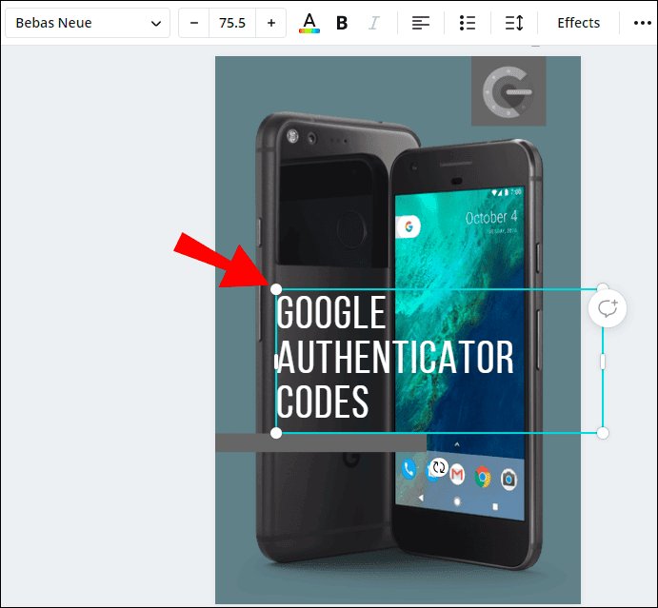Click the rotate handle below text box
Screen dimensions: 658x608
coord(439,466)
